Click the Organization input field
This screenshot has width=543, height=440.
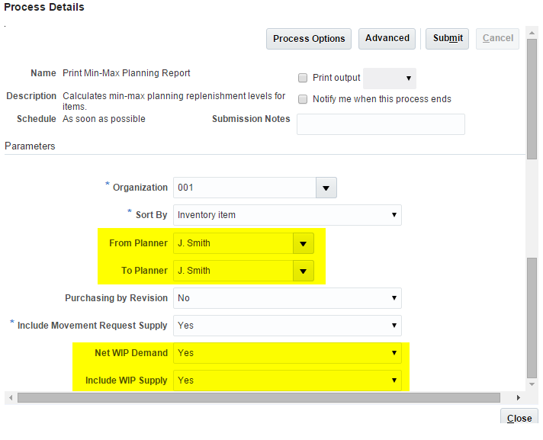(x=244, y=188)
